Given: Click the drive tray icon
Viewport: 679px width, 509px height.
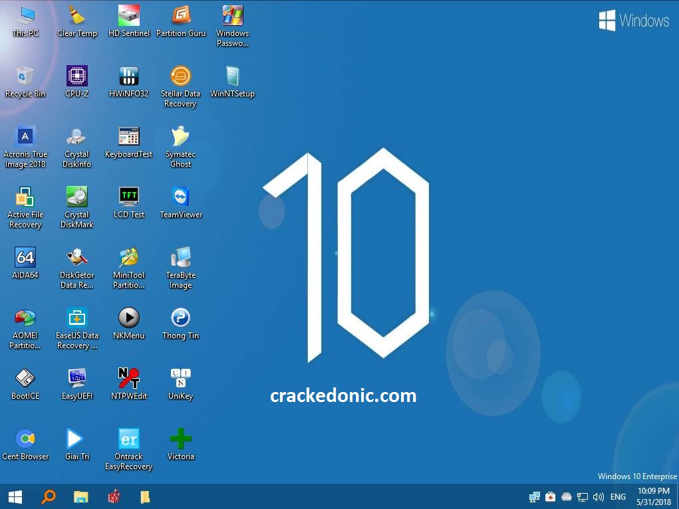Looking at the screenshot, I should [x=567, y=497].
